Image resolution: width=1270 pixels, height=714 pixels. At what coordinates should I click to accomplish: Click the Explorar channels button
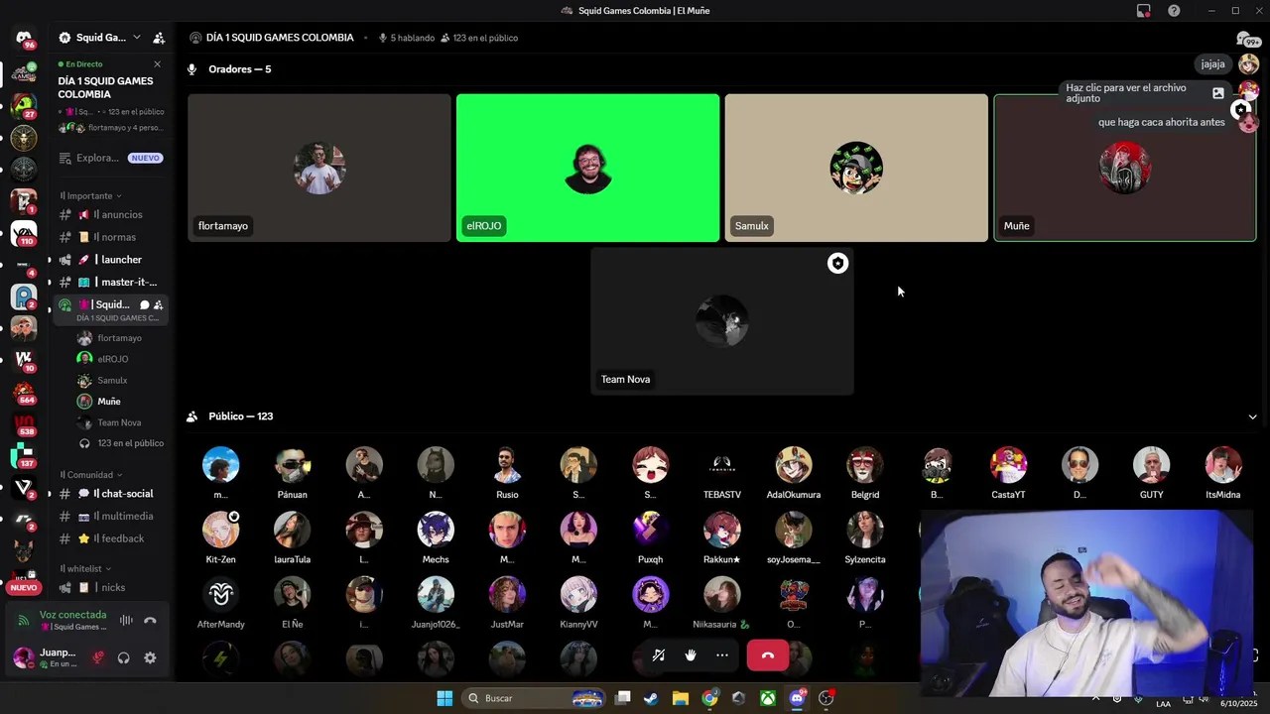tap(111, 158)
